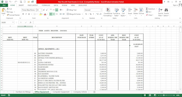This screenshot has height=97, width=182.
Task: Add a new sheet with the plus icon
Action: pyautogui.click(x=94, y=92)
